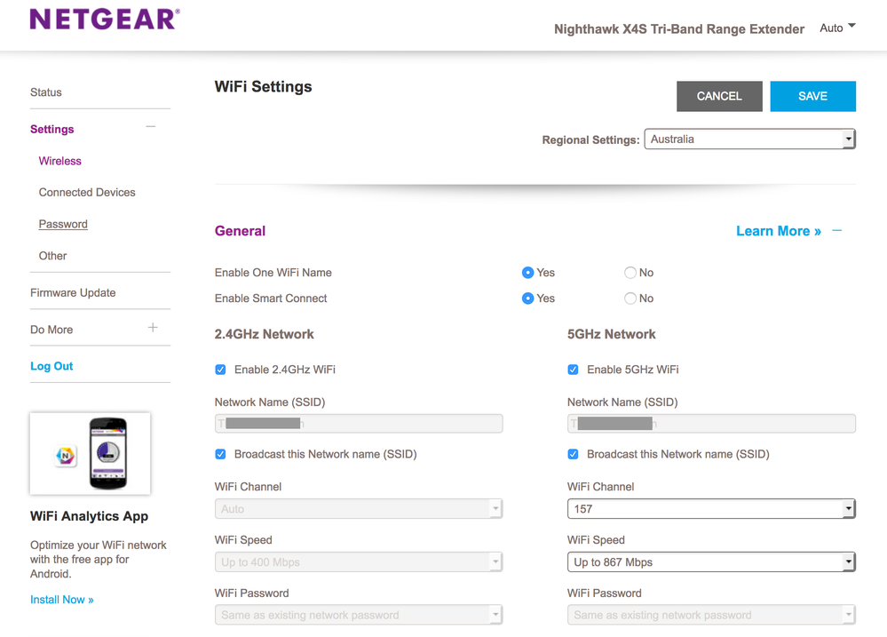Screen dimensions: 887x637
Task: Open the Do More menu
Action: (51, 330)
